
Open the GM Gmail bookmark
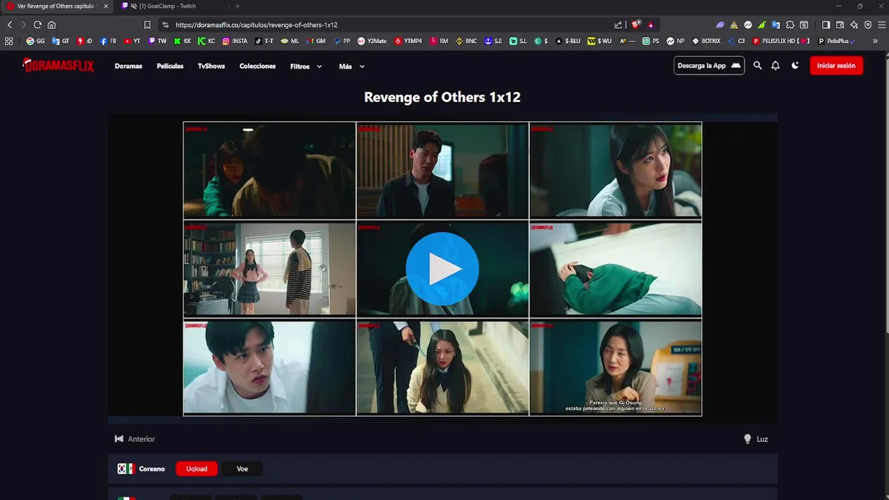click(x=315, y=41)
